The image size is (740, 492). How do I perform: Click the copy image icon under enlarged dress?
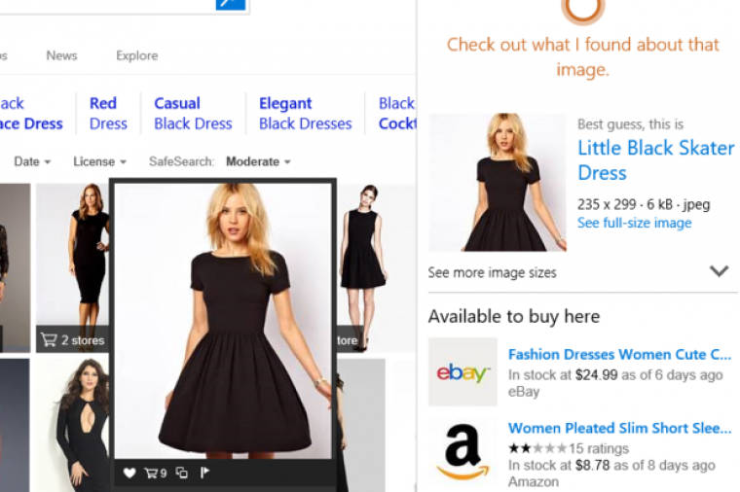[x=182, y=473]
